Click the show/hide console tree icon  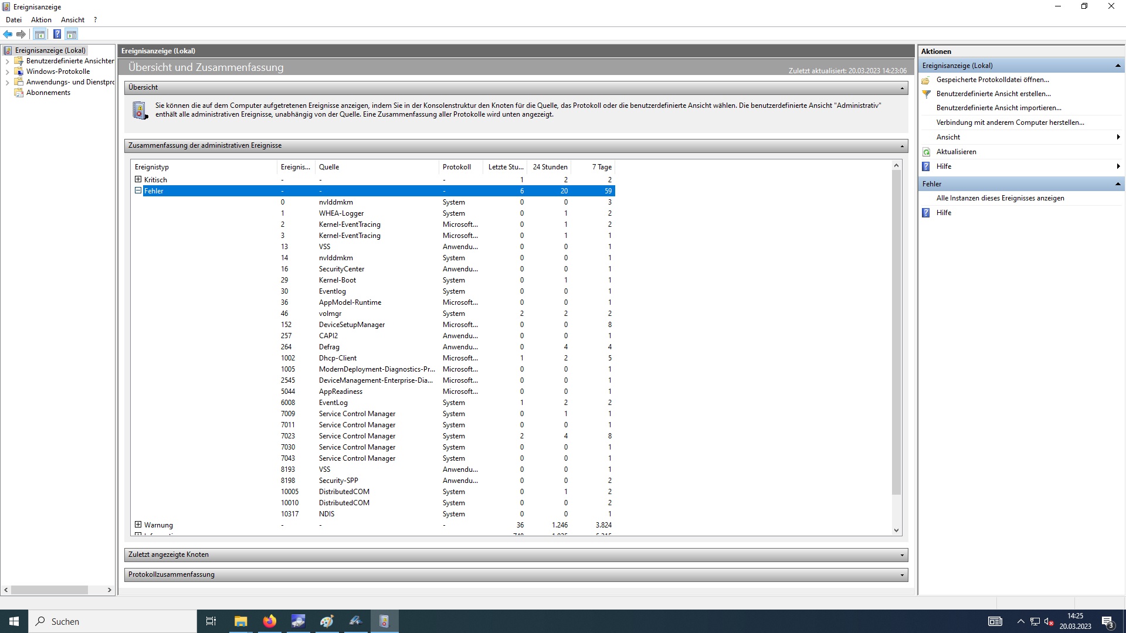(x=40, y=34)
